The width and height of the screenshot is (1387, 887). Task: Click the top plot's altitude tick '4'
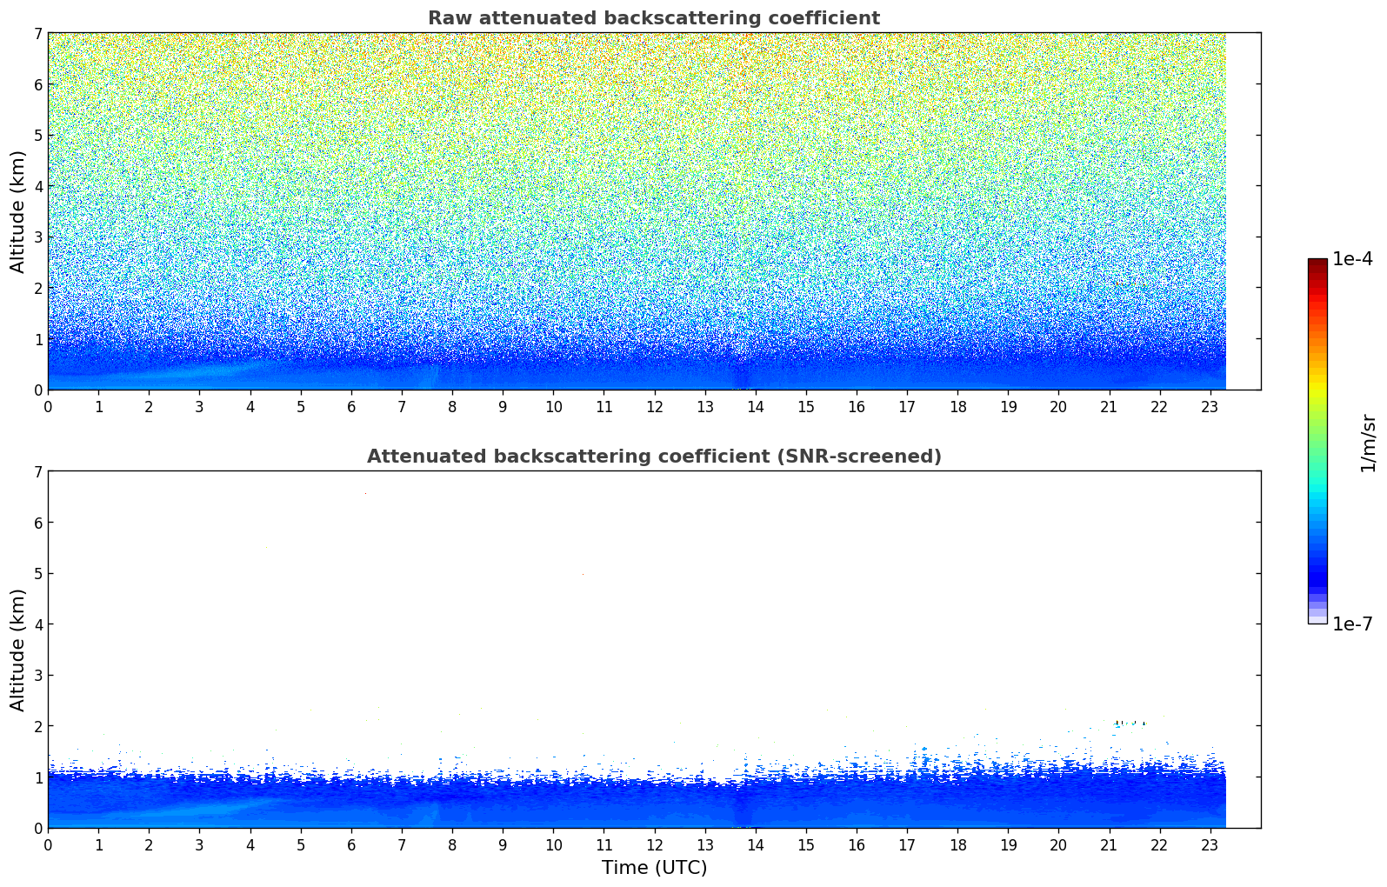point(37,186)
